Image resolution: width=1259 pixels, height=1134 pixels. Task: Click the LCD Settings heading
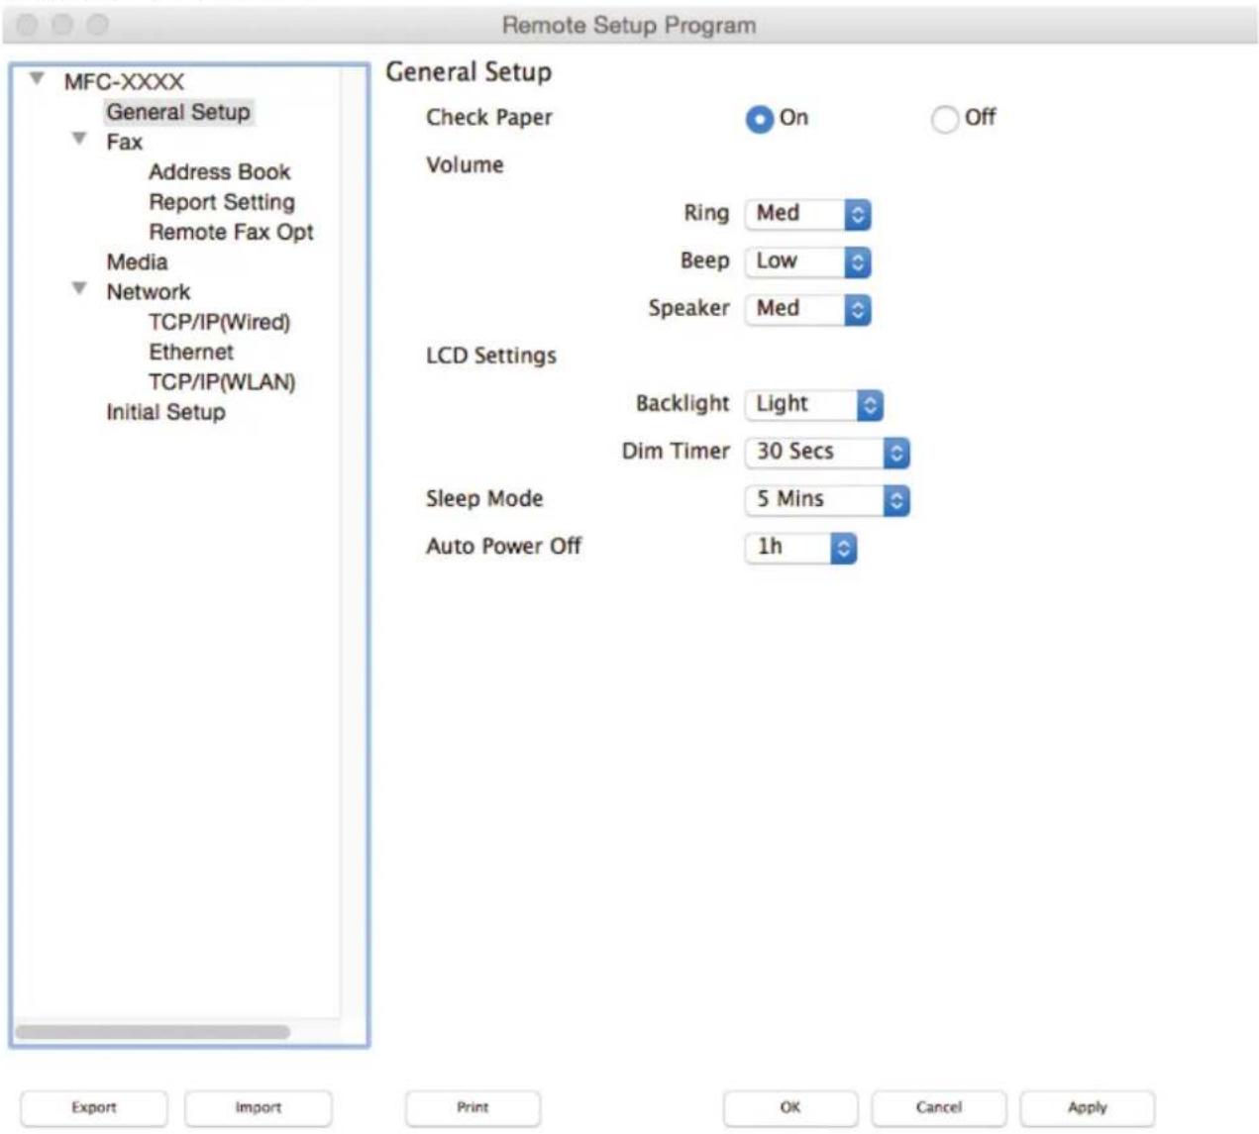pyautogui.click(x=491, y=356)
